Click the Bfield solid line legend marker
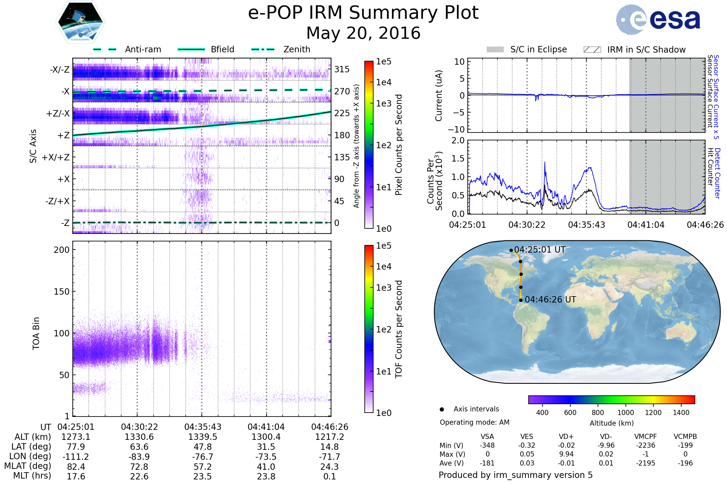Screen dimensions: 727x484 191,49
